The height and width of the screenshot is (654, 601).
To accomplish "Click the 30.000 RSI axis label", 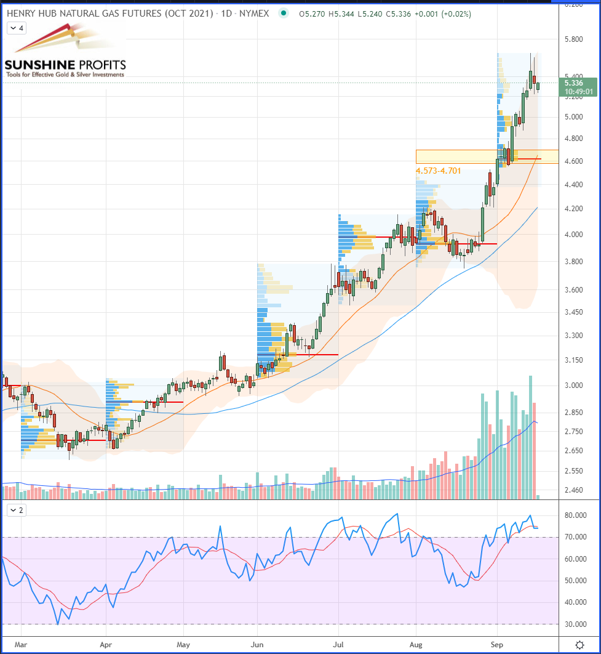I will point(575,624).
